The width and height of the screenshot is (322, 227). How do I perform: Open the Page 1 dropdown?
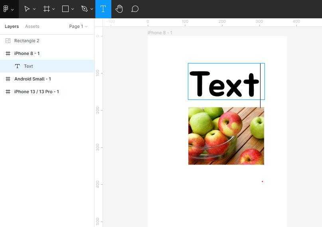[x=78, y=26]
